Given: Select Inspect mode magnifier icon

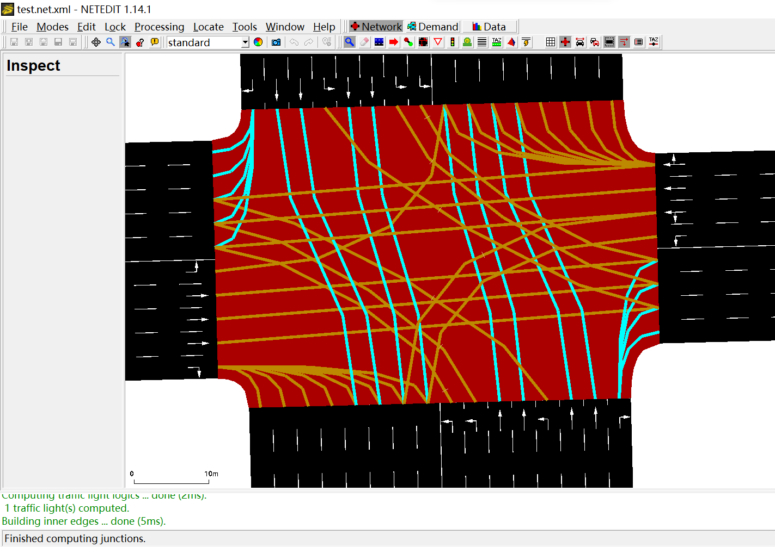Looking at the screenshot, I should click(x=350, y=42).
